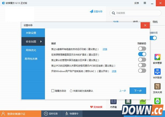The height and width of the screenshot is (117, 165).
Task: Toggle 禁止IPC$远程默认共享 switch
Action: 142,65
